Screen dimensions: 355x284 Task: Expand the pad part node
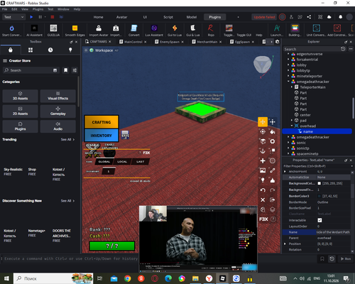pyautogui.click(x=292, y=120)
